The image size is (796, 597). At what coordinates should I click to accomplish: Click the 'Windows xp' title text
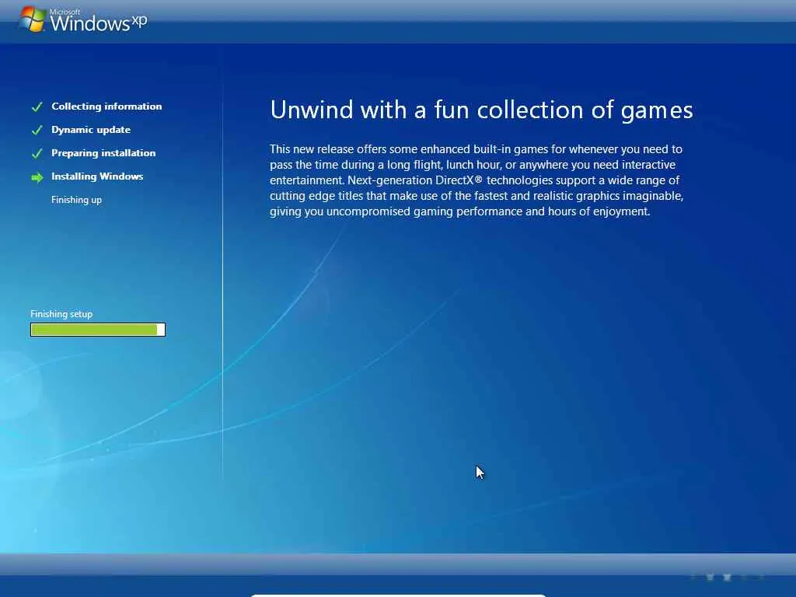point(99,23)
